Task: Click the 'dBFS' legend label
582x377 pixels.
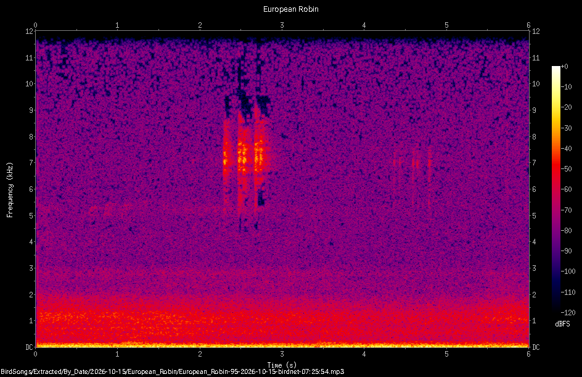Action: tap(562, 324)
